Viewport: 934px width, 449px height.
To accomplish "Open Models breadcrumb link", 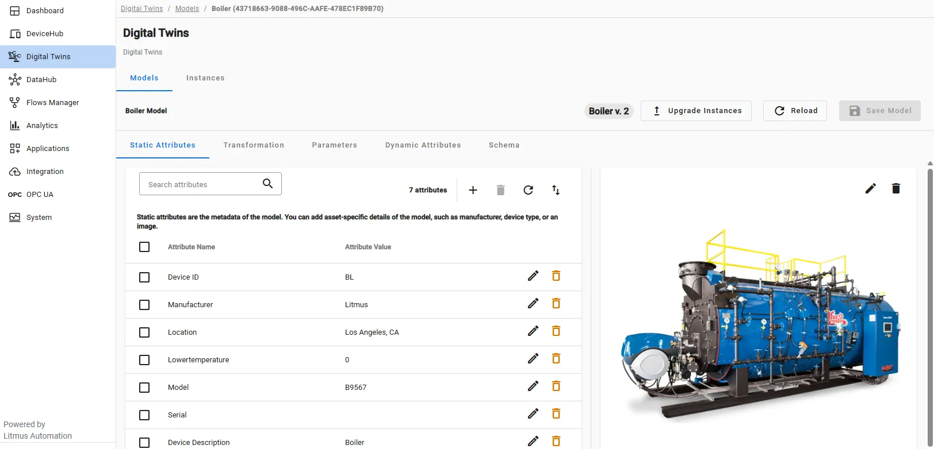I will (187, 9).
